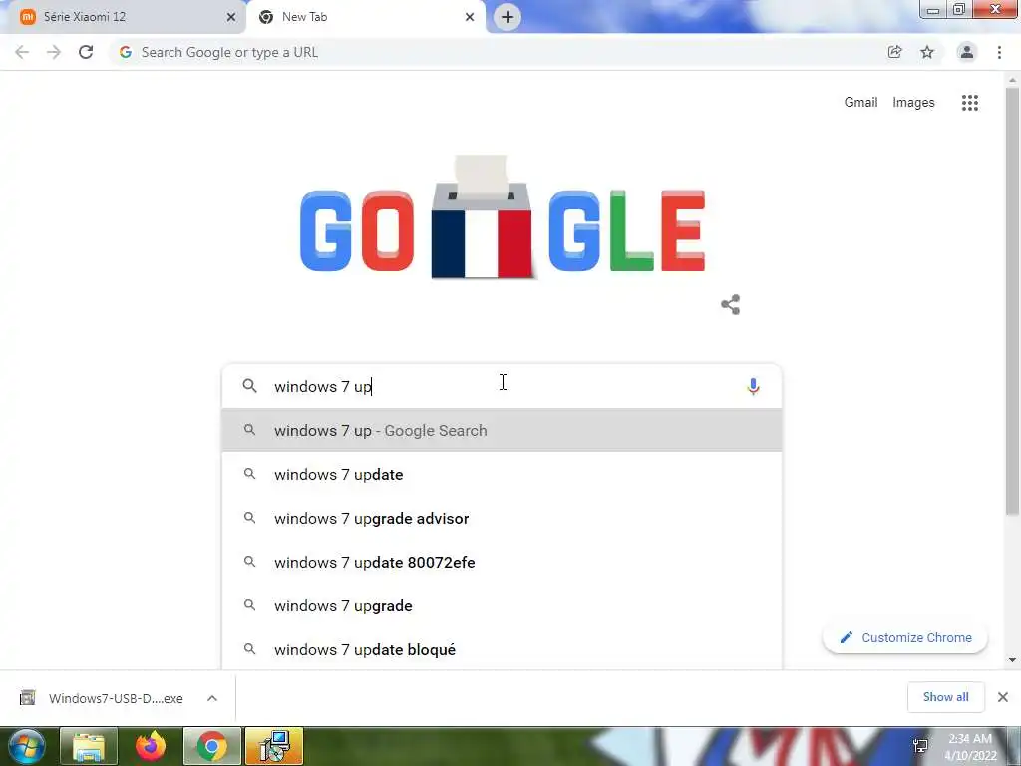Click the network tray icon

[920, 746]
